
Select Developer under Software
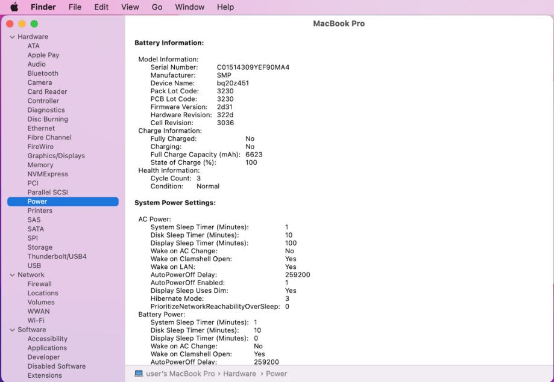pyautogui.click(x=43, y=357)
